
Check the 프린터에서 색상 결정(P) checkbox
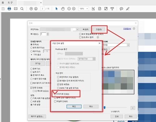pos(58,77)
